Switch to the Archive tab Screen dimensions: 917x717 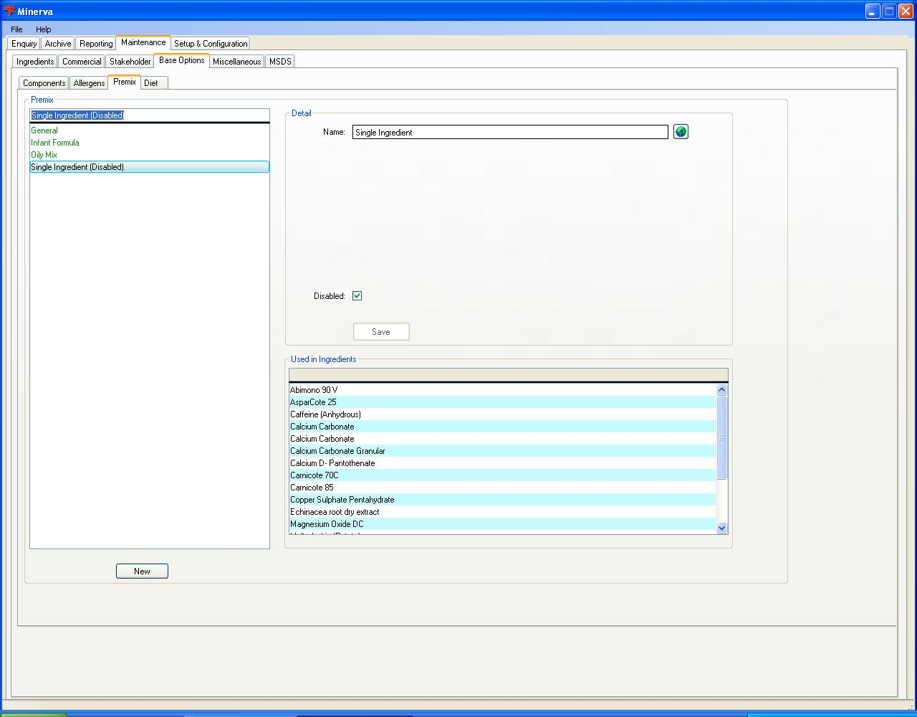pos(58,44)
